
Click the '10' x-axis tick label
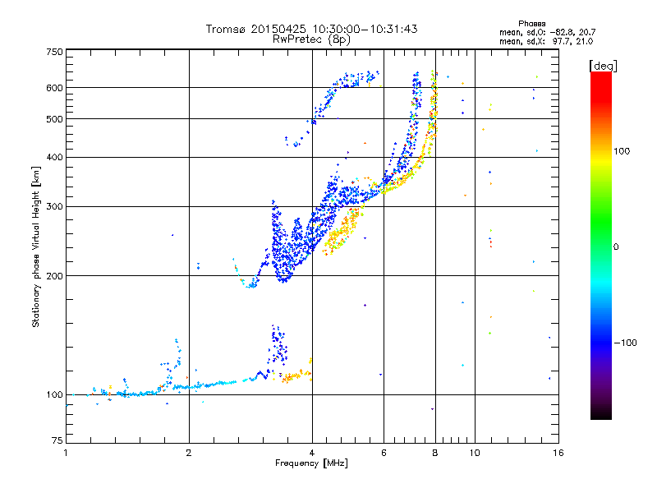click(x=475, y=453)
